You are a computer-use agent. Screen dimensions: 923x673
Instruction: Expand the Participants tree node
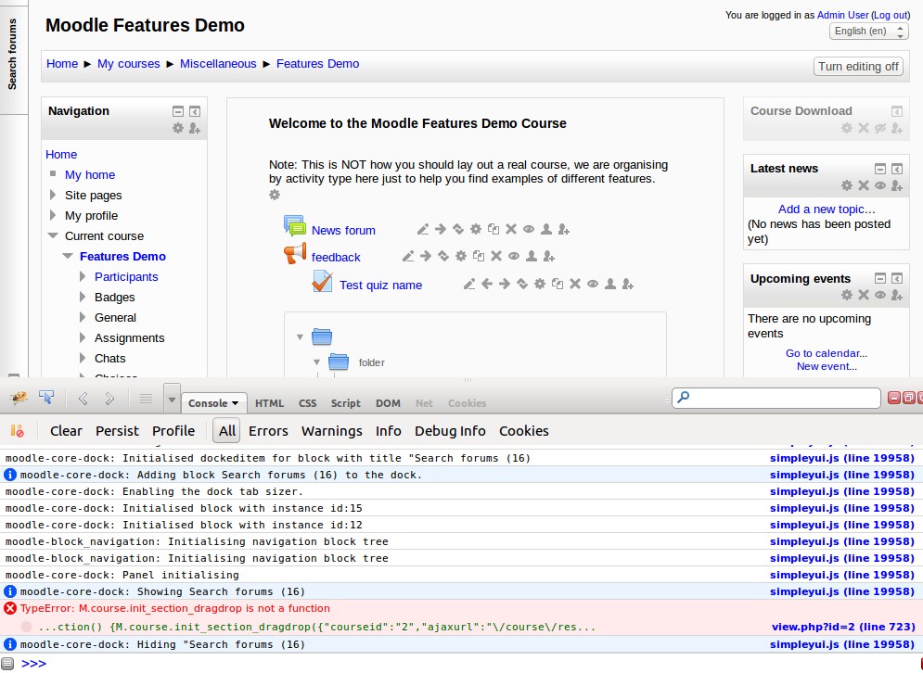83,276
